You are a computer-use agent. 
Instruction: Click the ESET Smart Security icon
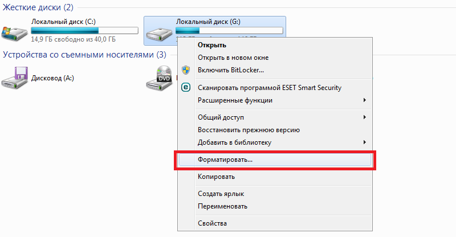[x=185, y=87]
